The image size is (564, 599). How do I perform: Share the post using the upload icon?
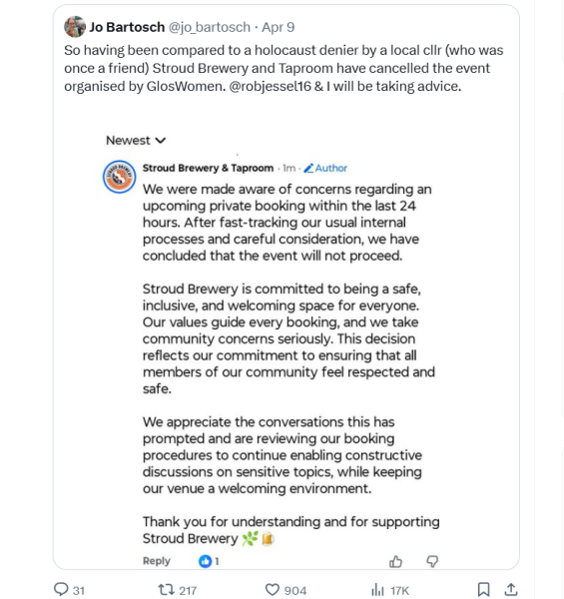pyautogui.click(x=511, y=590)
